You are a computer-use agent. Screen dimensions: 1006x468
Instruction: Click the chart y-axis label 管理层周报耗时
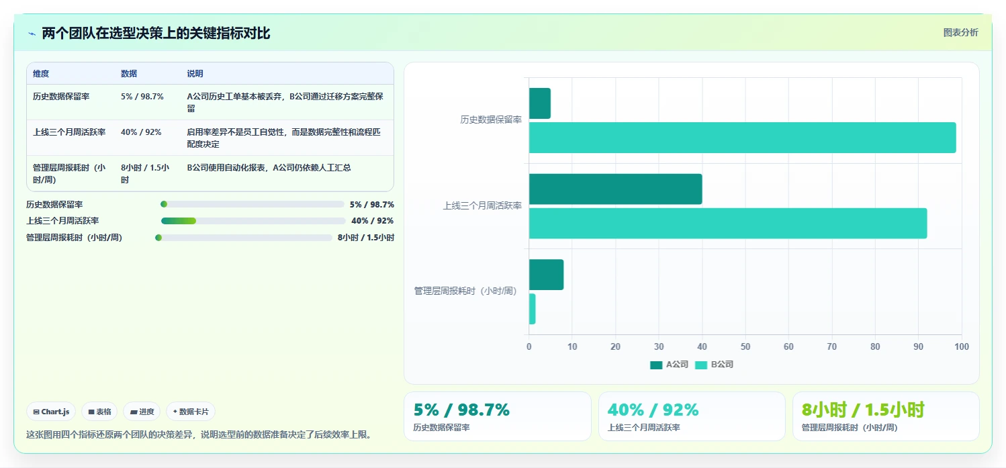pos(468,291)
